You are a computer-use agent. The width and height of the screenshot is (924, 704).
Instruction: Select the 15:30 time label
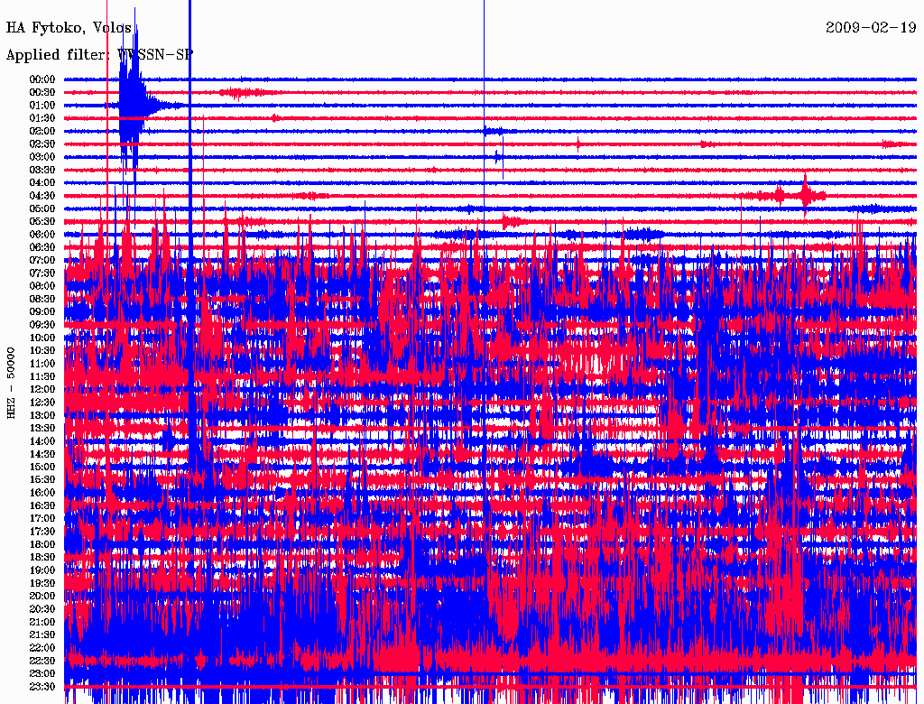(x=42, y=479)
